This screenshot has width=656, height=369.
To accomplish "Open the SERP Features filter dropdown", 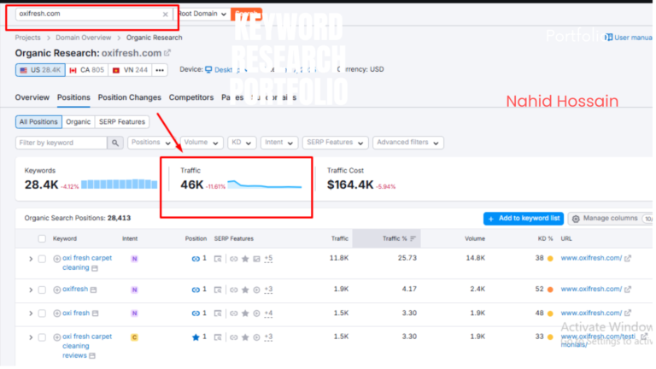I will (335, 143).
